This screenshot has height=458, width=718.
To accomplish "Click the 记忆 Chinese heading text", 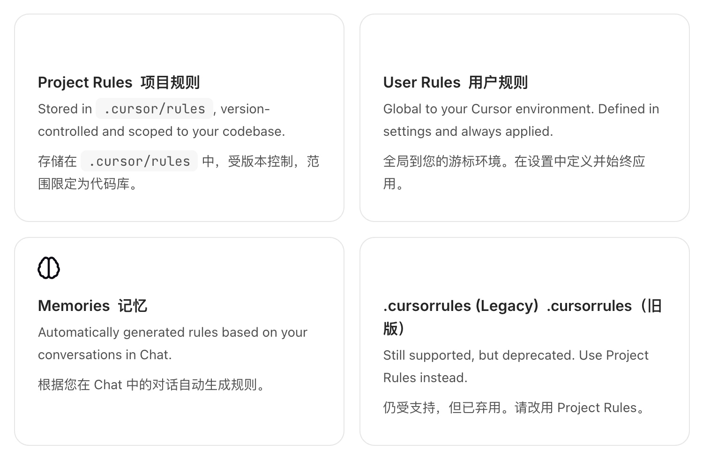I will (x=133, y=306).
